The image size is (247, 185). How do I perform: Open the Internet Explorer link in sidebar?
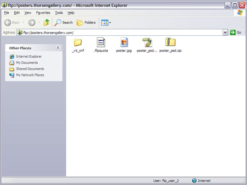click(28, 56)
